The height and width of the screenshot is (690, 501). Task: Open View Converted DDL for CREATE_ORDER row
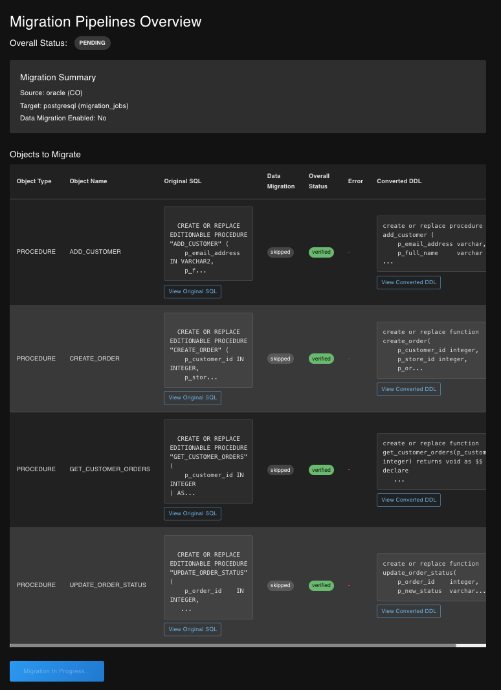click(x=408, y=389)
